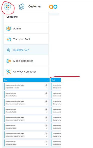
Task: Select the Admin menu entry
Action: [26, 28]
